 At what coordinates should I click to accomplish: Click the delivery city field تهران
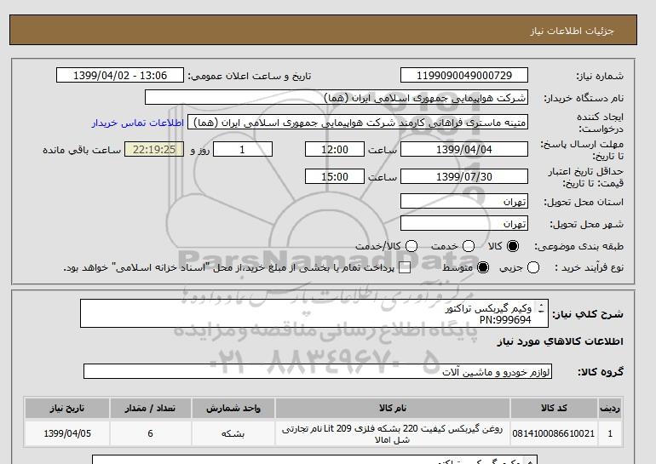pyautogui.click(x=464, y=223)
